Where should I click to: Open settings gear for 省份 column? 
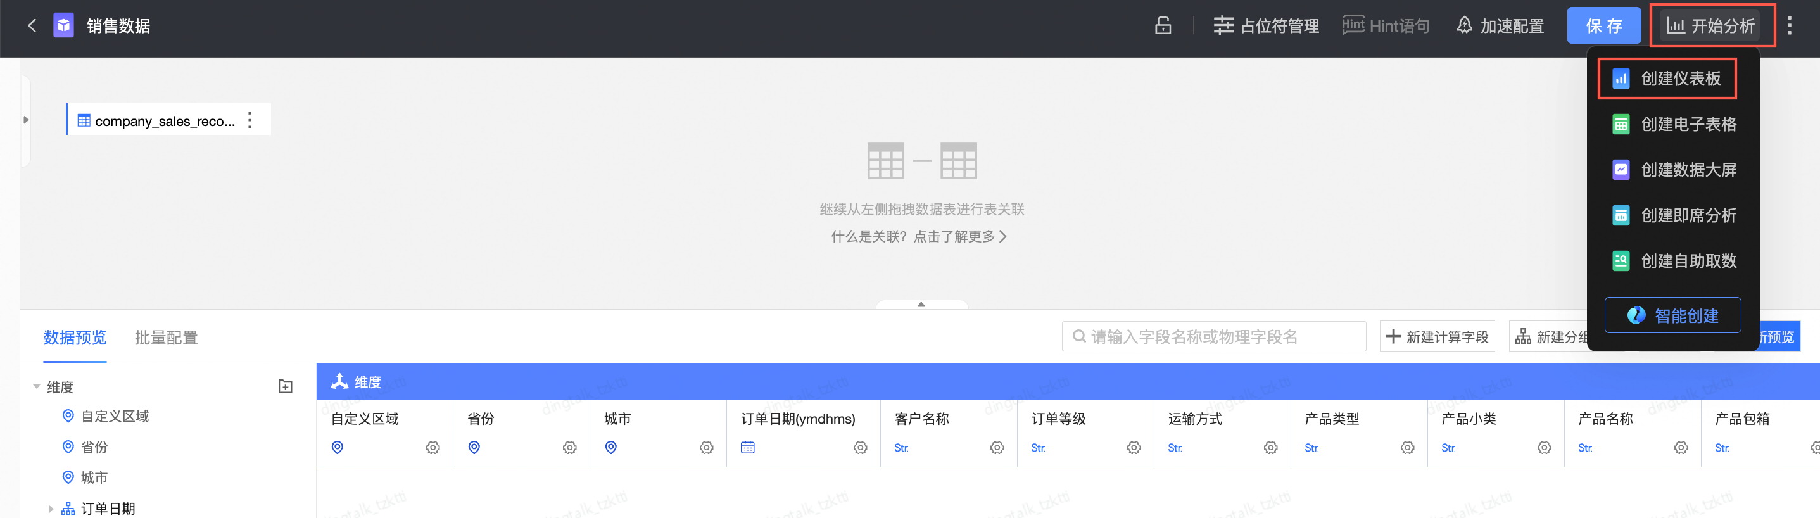pyautogui.click(x=569, y=448)
